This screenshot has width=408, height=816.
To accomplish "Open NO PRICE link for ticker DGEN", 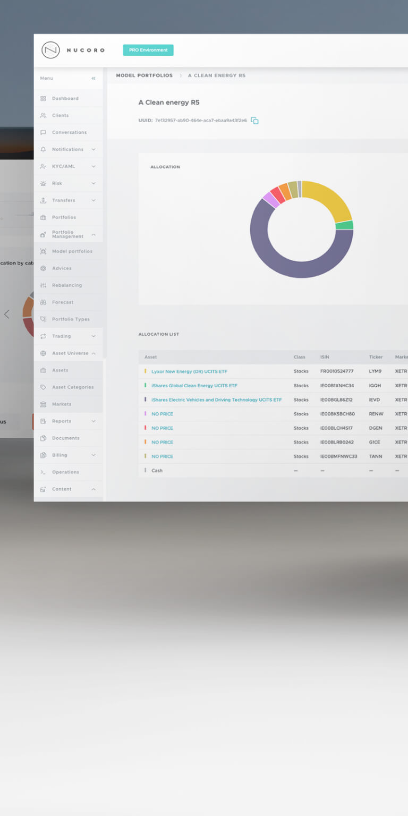I will [x=162, y=428].
